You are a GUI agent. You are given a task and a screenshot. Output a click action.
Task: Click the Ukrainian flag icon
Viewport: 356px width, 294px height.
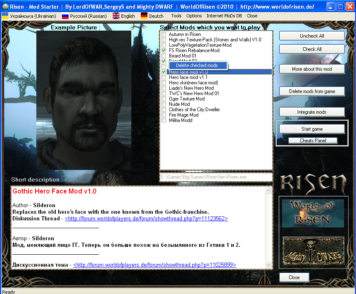point(5,16)
